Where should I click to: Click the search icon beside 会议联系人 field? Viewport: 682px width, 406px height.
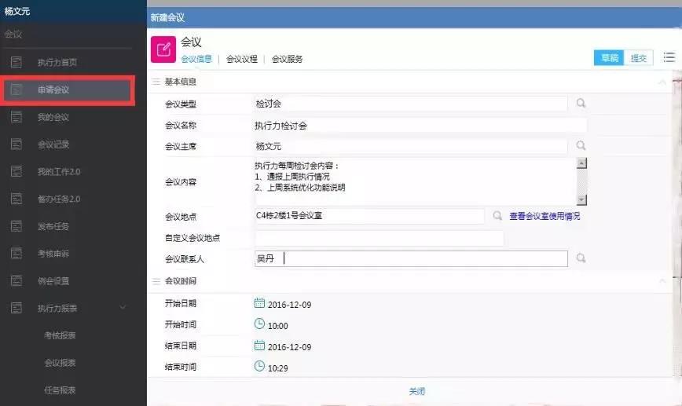[x=581, y=258]
